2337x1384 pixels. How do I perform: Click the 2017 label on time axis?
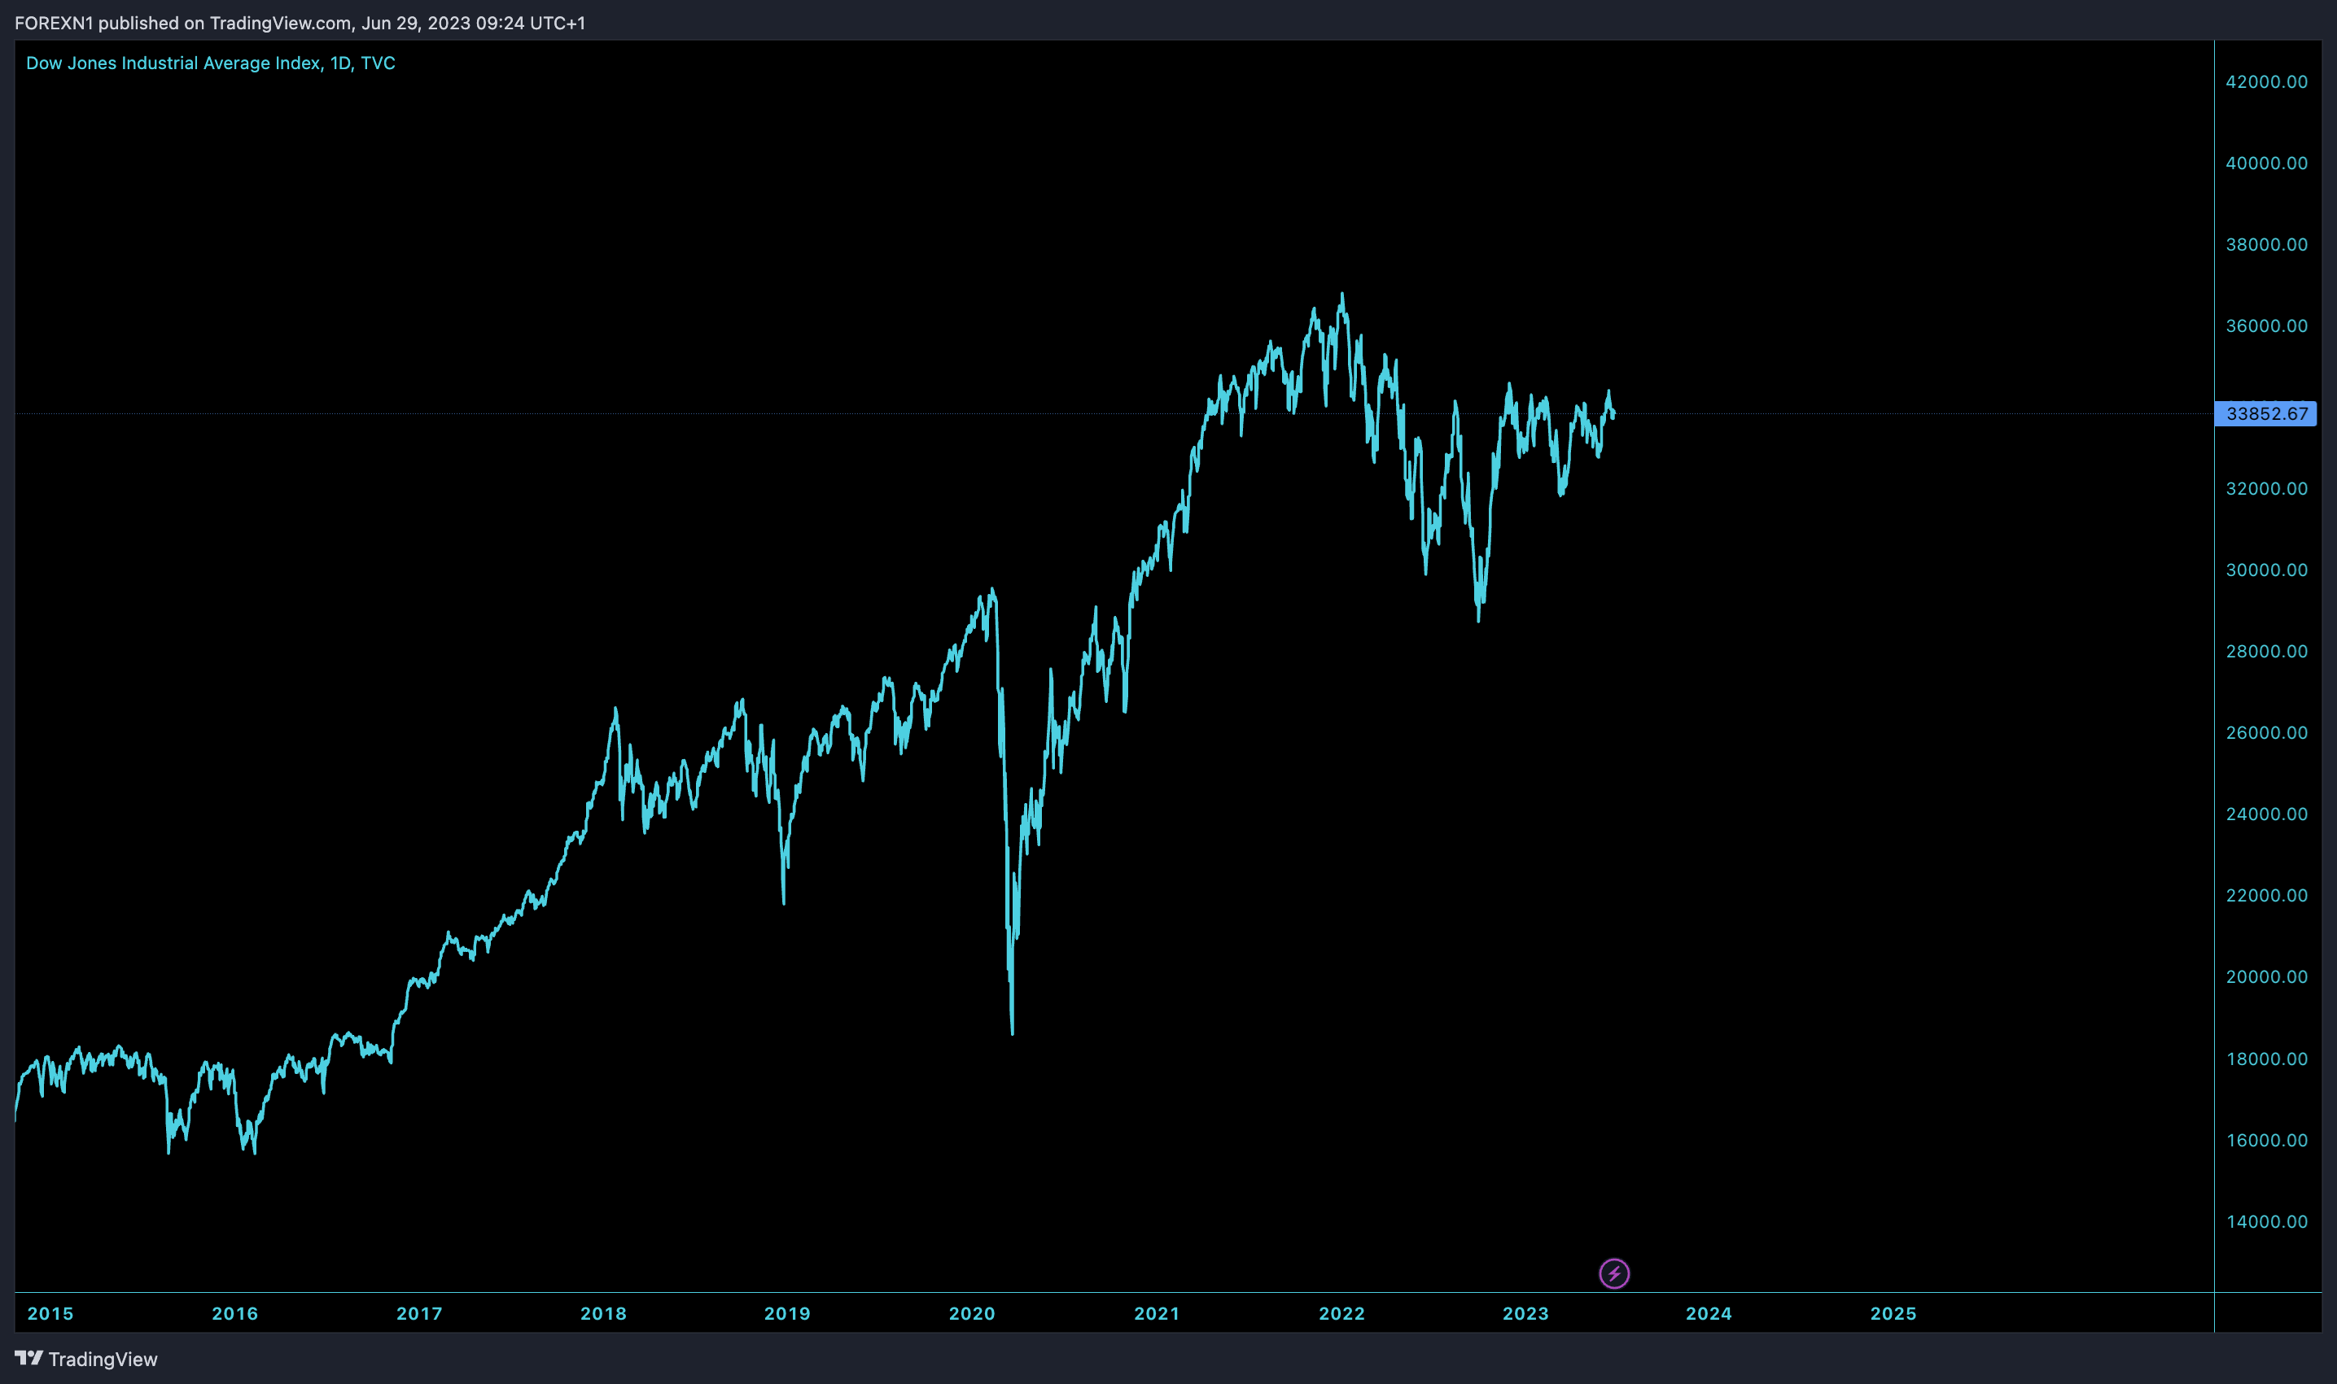pyautogui.click(x=420, y=1313)
